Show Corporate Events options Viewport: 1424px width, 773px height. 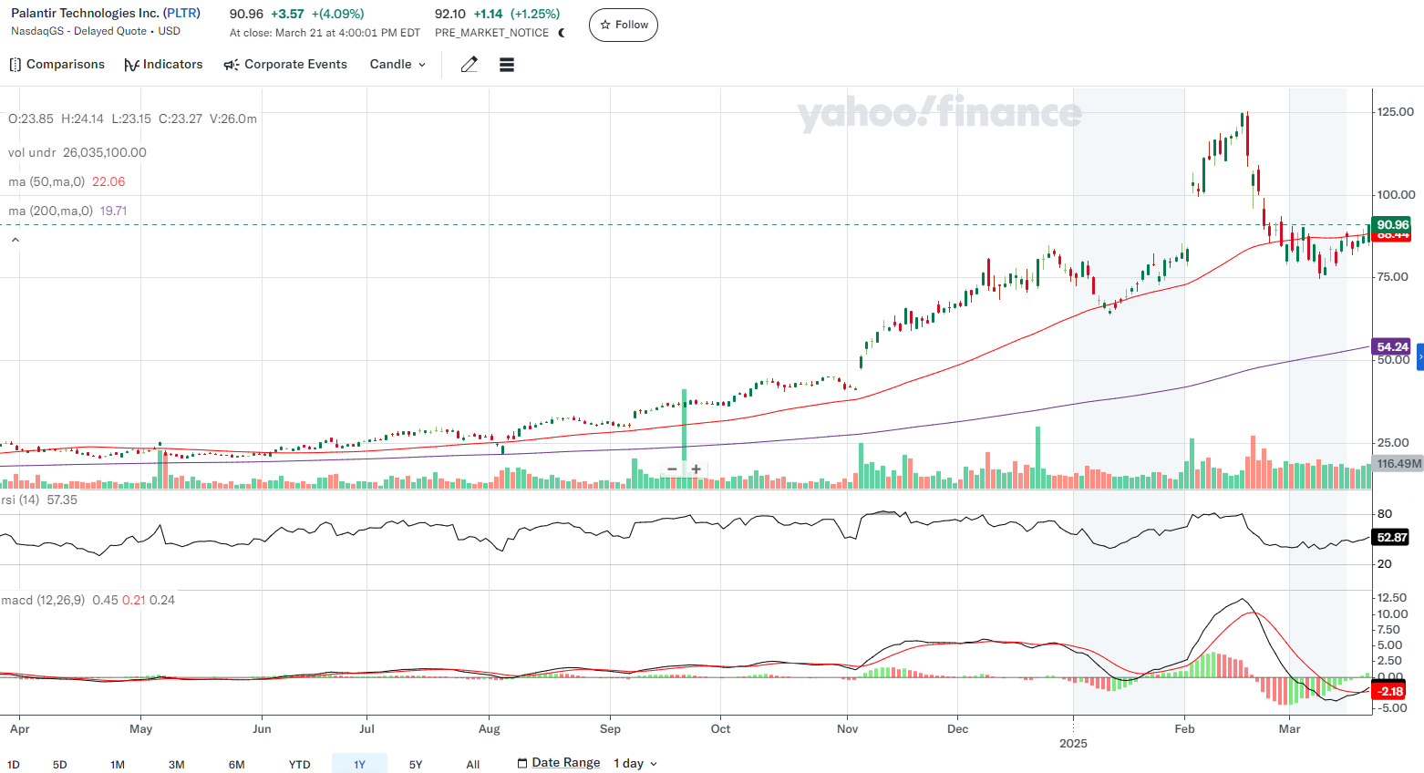[285, 65]
